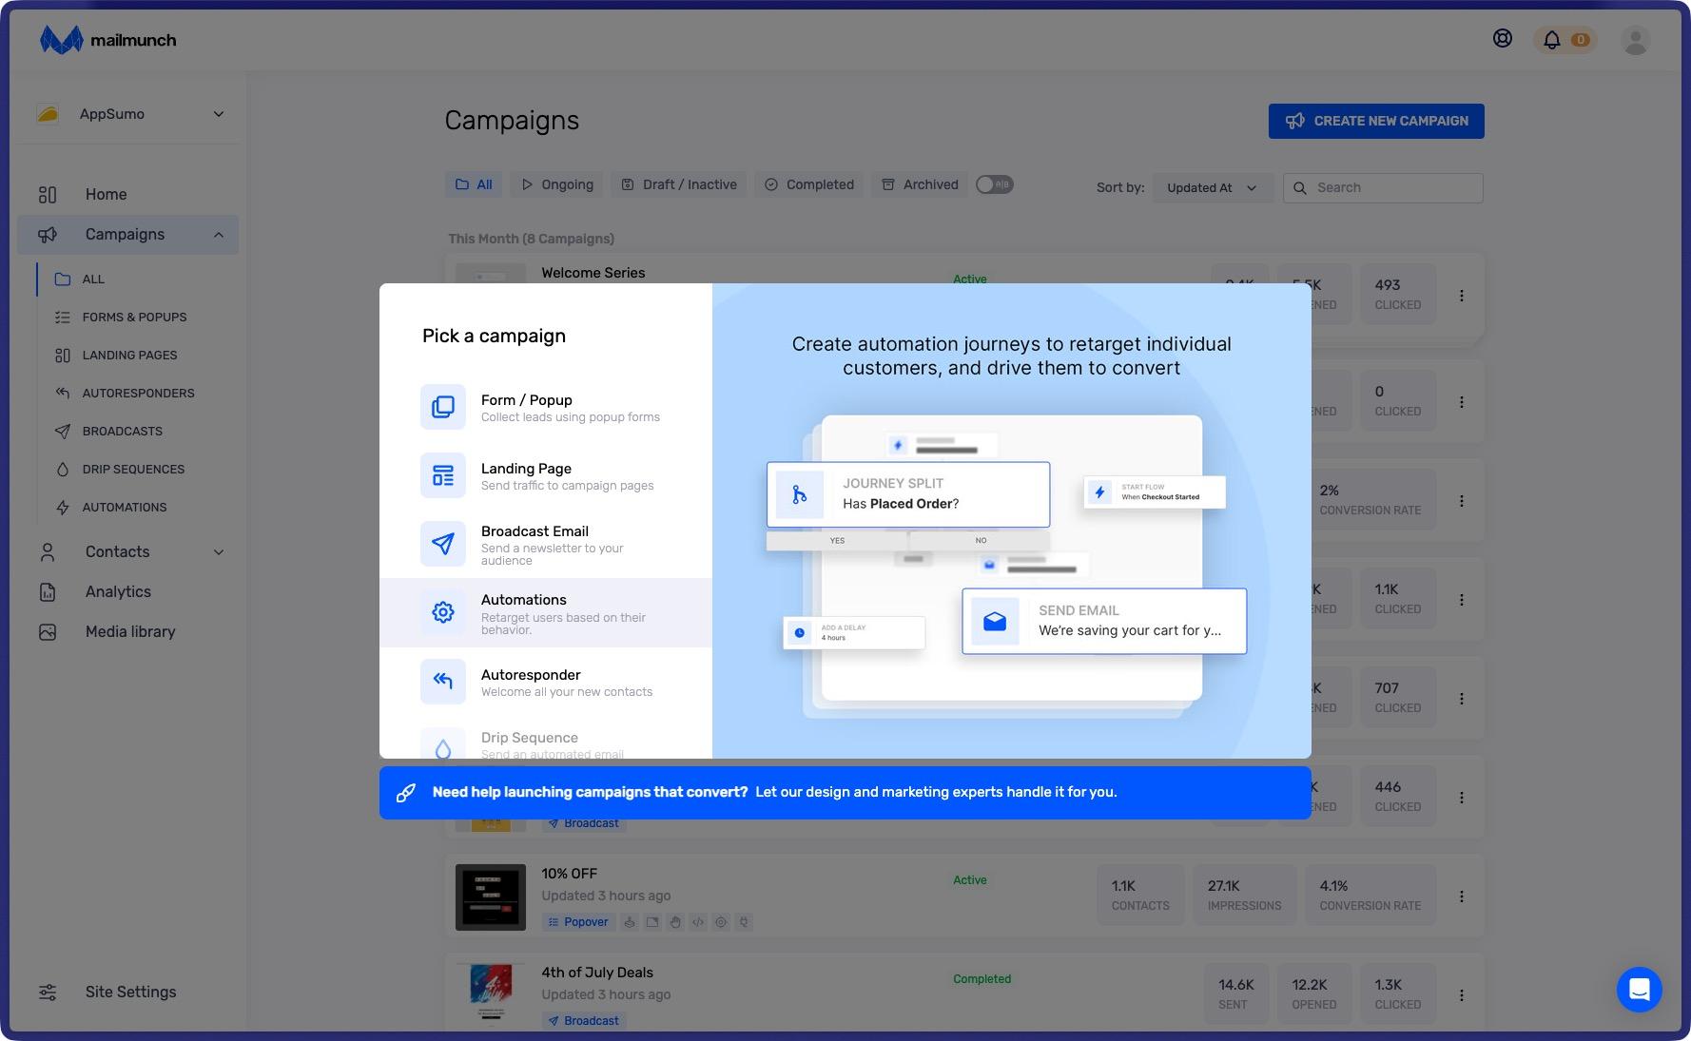The width and height of the screenshot is (1691, 1041).
Task: Filter by Draft / Inactive campaigns
Action: click(x=679, y=184)
